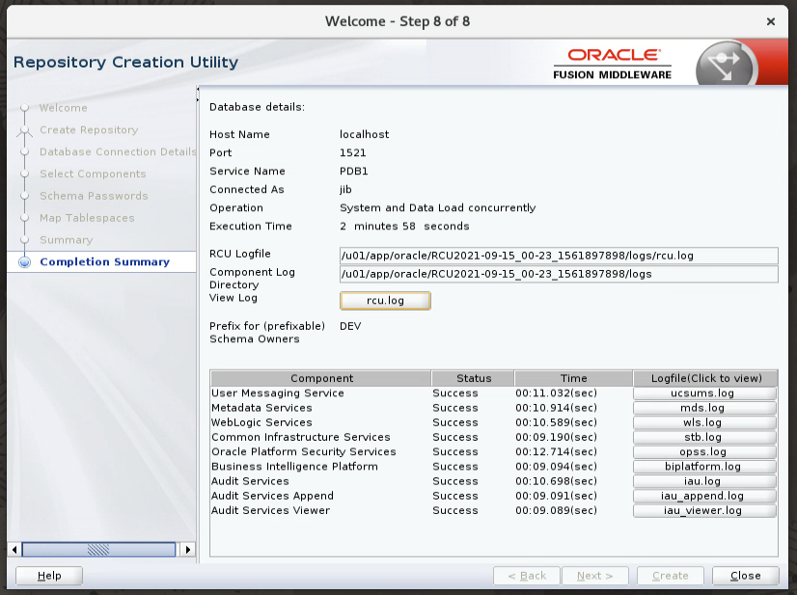The height and width of the screenshot is (595, 797).
Task: Click the time value 00:11.032(sec)
Action: pyautogui.click(x=556, y=393)
